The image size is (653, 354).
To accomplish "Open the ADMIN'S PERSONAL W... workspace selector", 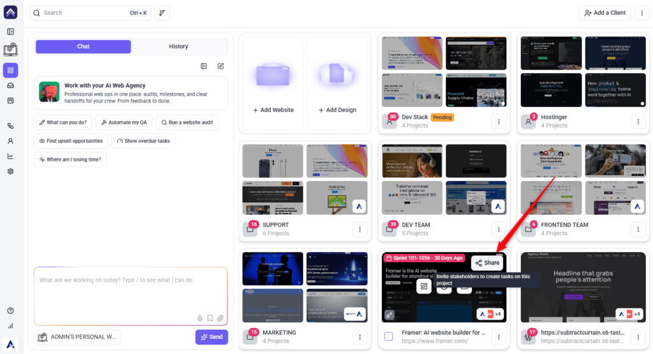I will tap(77, 337).
